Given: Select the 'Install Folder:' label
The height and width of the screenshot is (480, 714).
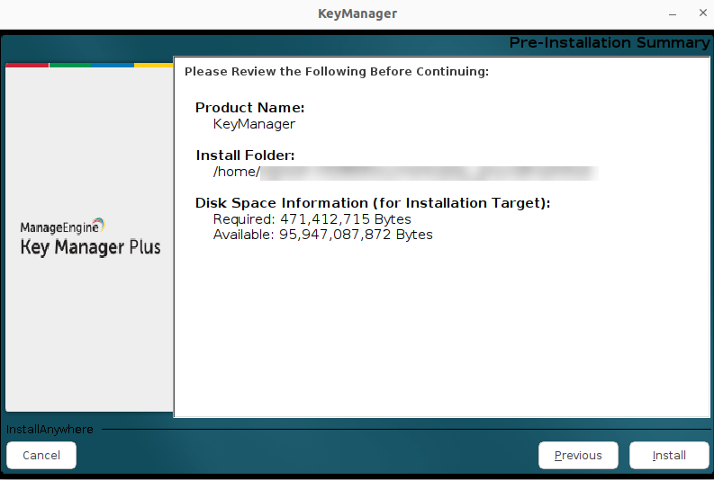Looking at the screenshot, I should point(245,156).
